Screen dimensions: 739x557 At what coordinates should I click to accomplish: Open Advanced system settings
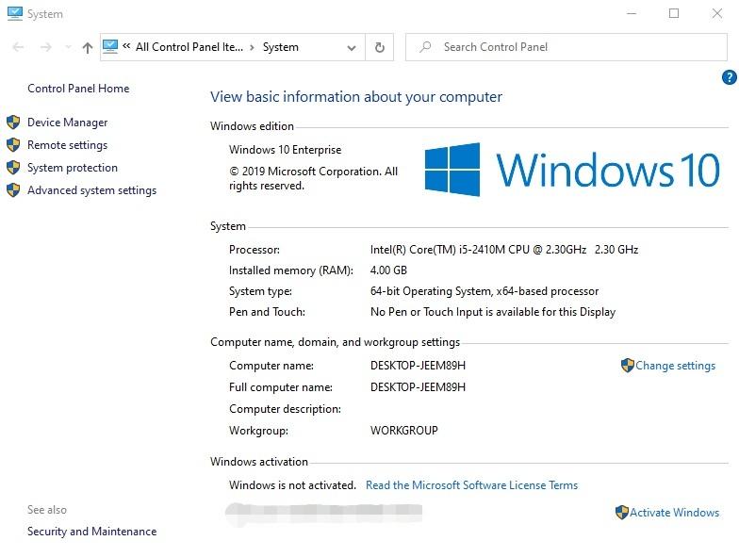pyautogui.click(x=92, y=190)
